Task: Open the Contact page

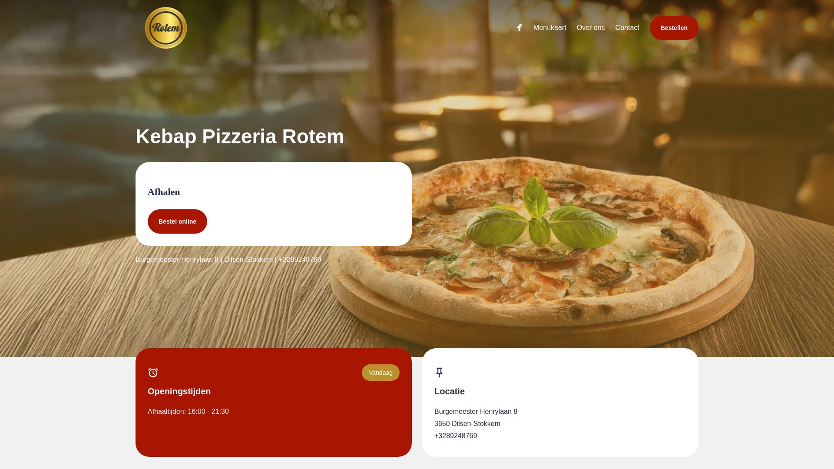Action: pos(627,28)
